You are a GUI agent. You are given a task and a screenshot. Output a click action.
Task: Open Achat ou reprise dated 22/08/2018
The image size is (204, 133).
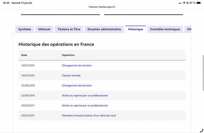85,96
